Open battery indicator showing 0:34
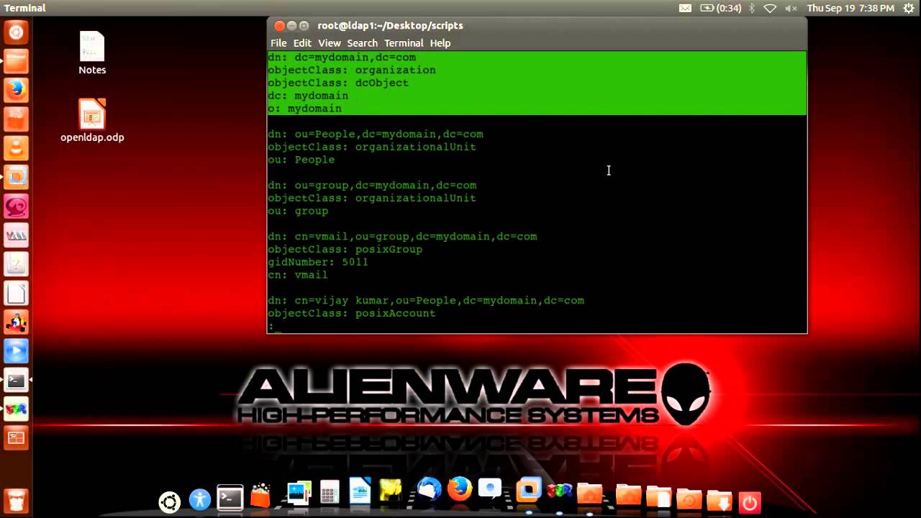This screenshot has height=518, width=921. (721, 8)
